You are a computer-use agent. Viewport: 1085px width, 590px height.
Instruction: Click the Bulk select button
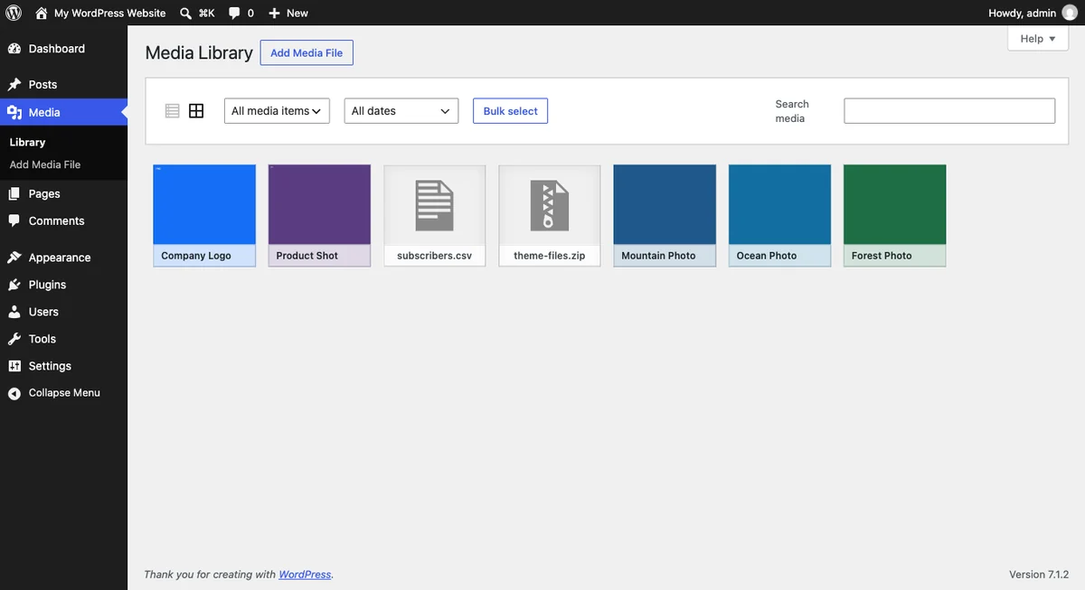[x=510, y=111]
